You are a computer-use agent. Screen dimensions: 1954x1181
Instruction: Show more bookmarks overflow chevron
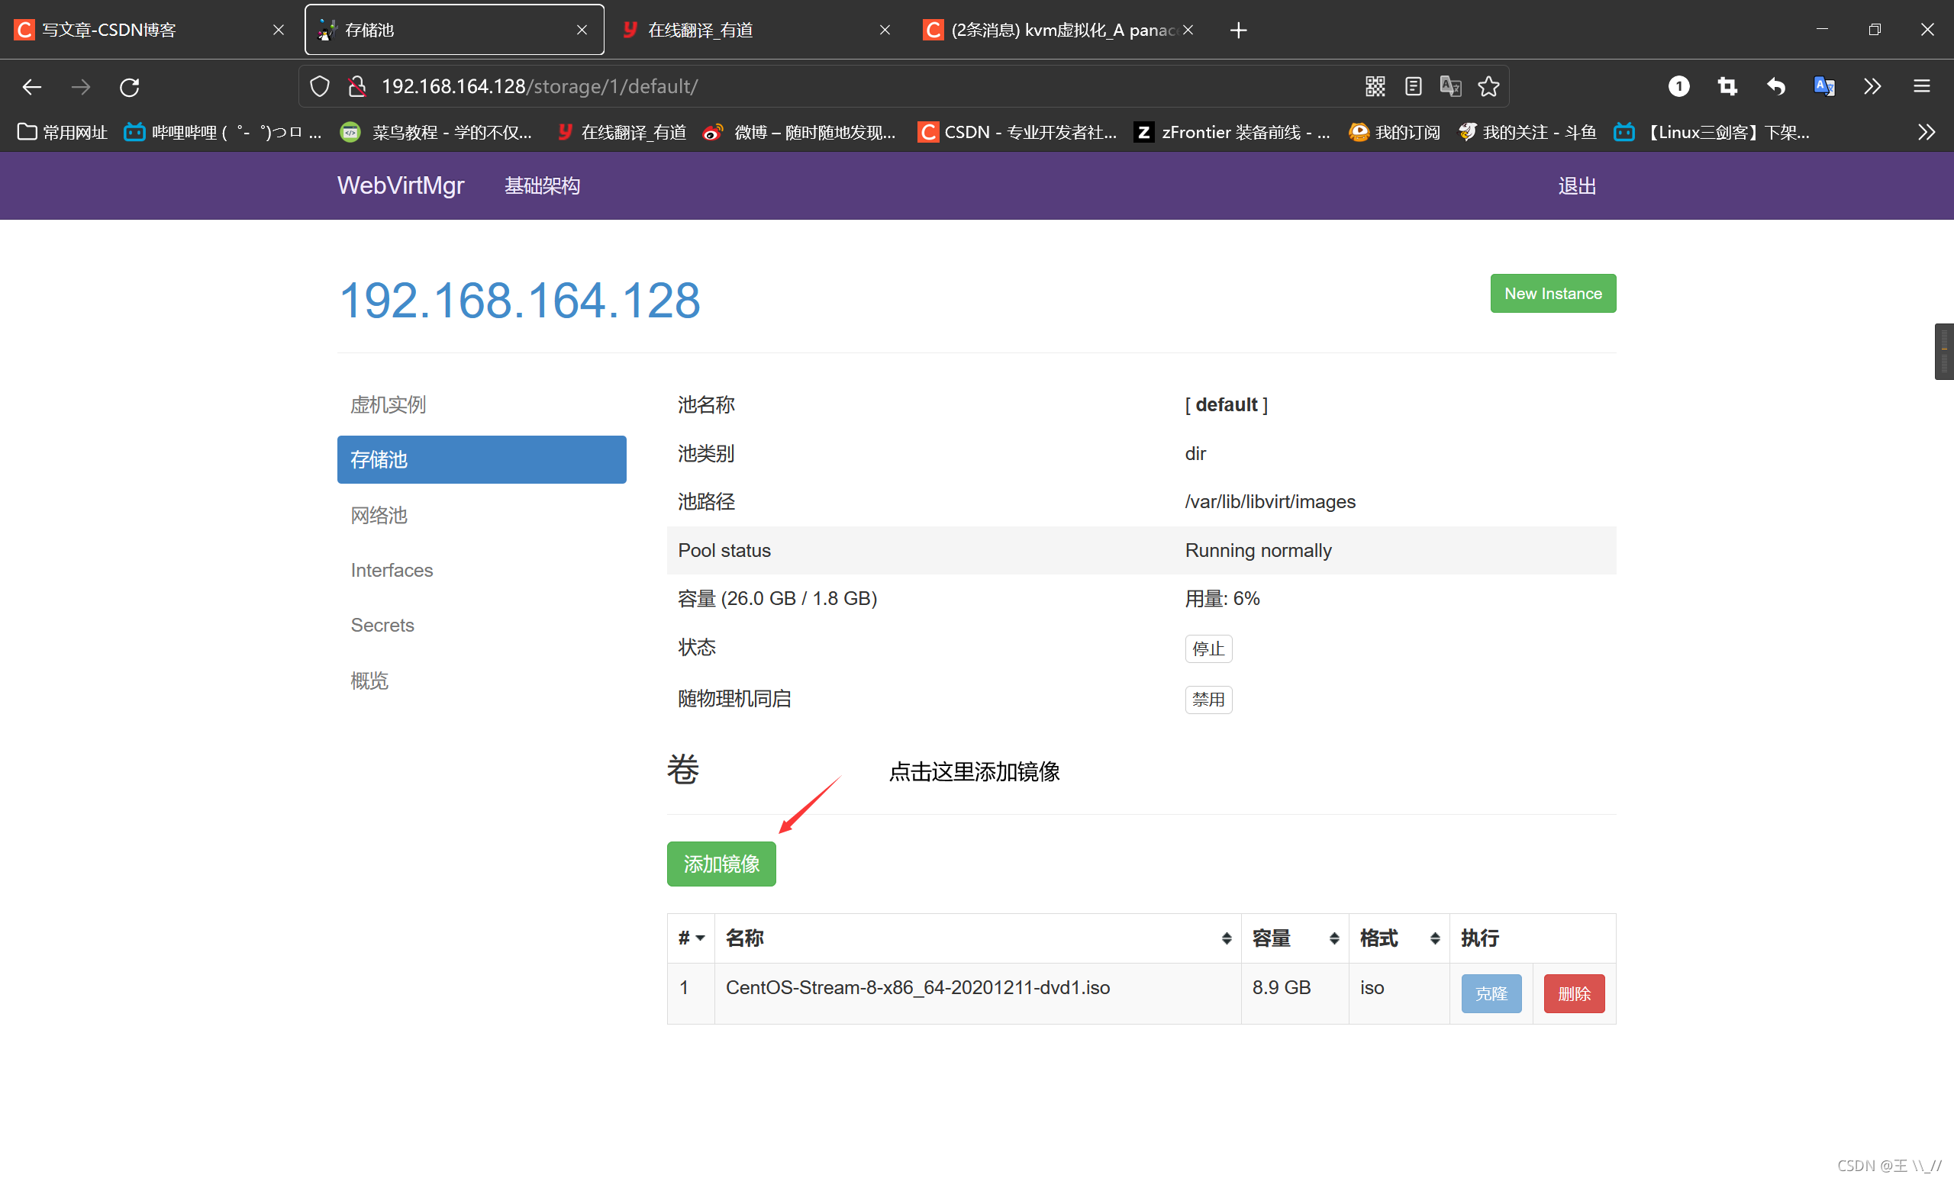[x=1927, y=131]
